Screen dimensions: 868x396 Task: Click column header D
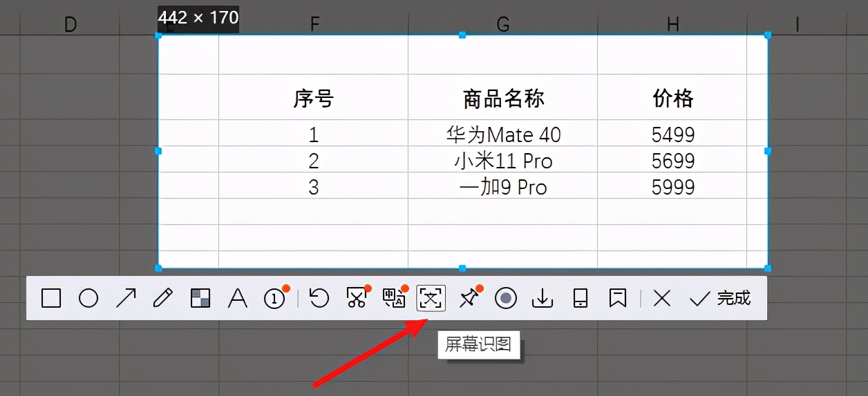tap(70, 25)
